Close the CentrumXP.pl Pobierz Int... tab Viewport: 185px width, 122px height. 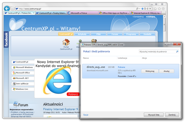[x=34, y=13]
